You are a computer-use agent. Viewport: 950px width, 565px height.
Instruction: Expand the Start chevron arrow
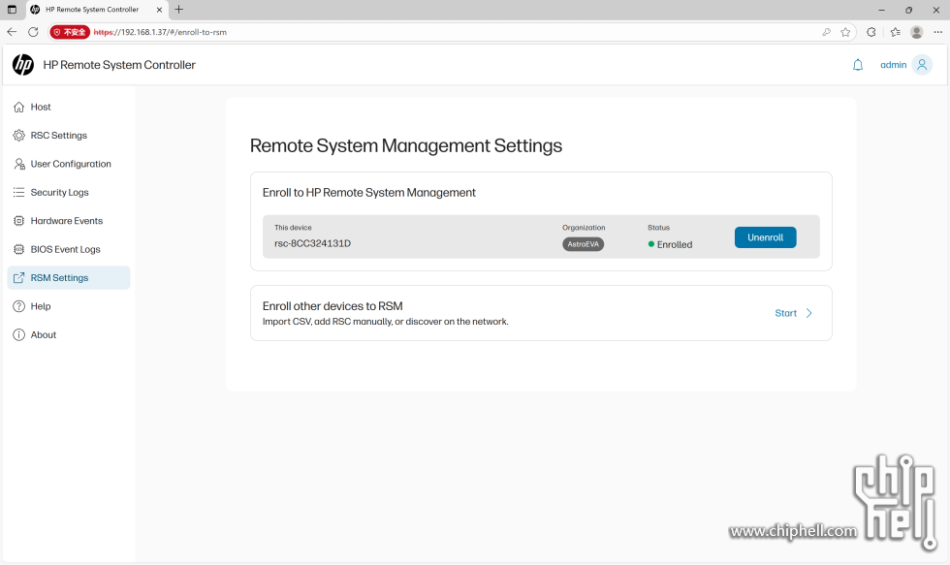pyautogui.click(x=809, y=313)
